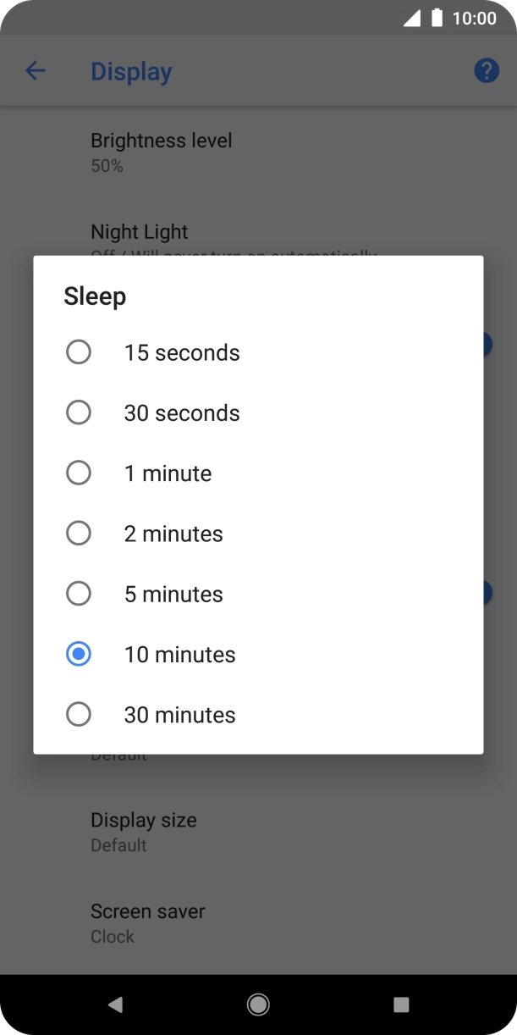
Task: Click the back arrow in the Display header
Action: pos(36,71)
